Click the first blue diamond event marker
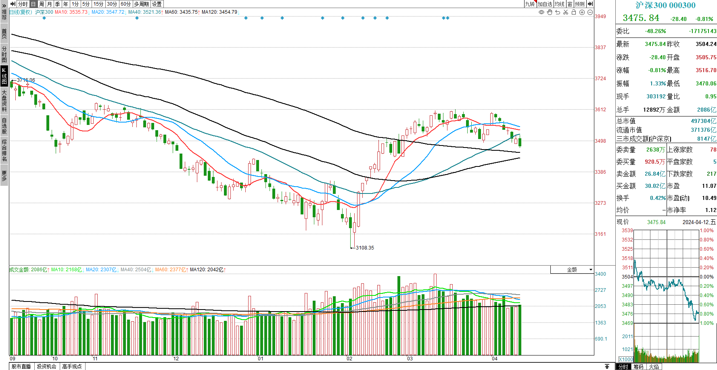The height and width of the screenshot is (370, 717). (44, 18)
